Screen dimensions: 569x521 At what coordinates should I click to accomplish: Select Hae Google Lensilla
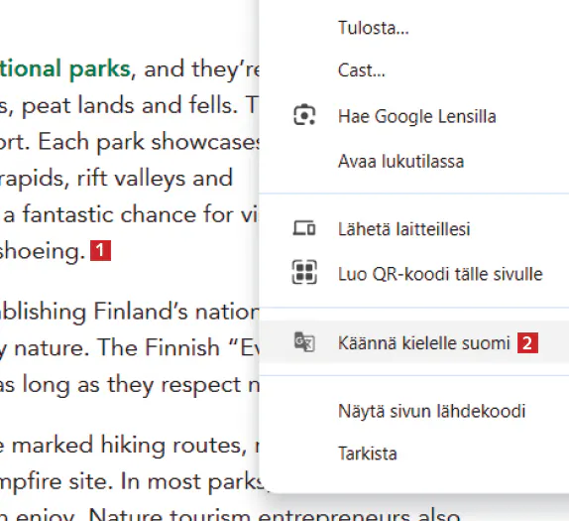pos(413,116)
